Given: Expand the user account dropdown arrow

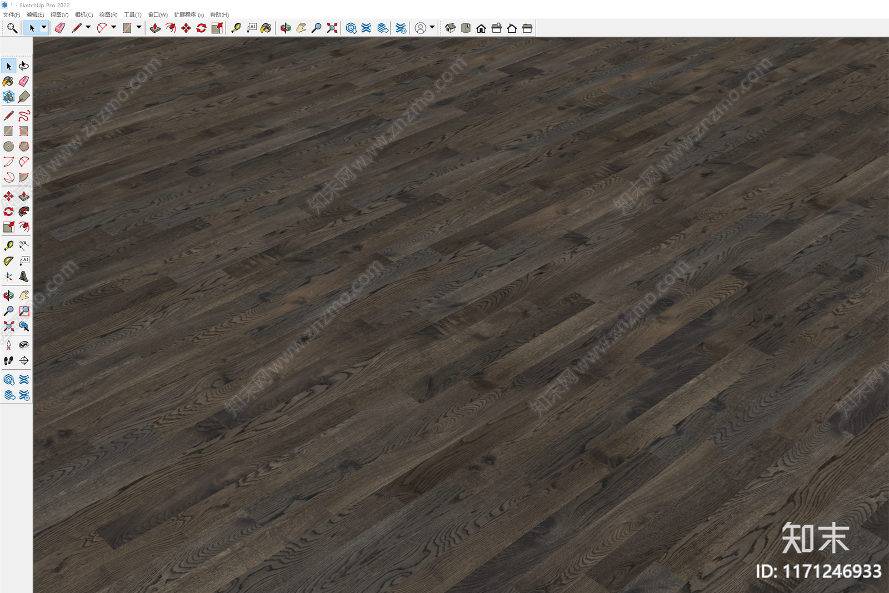Looking at the screenshot, I should 432,27.
